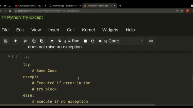Click the '# try block' comment line

[44, 89]
